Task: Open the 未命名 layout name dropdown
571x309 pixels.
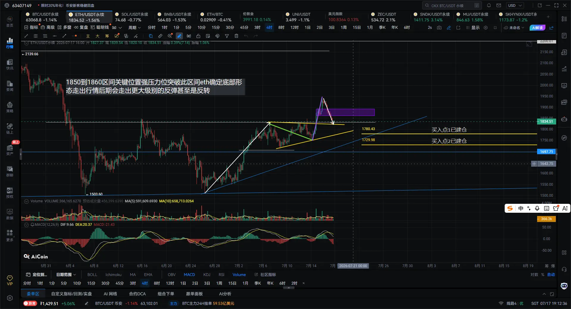Action: (x=514, y=28)
